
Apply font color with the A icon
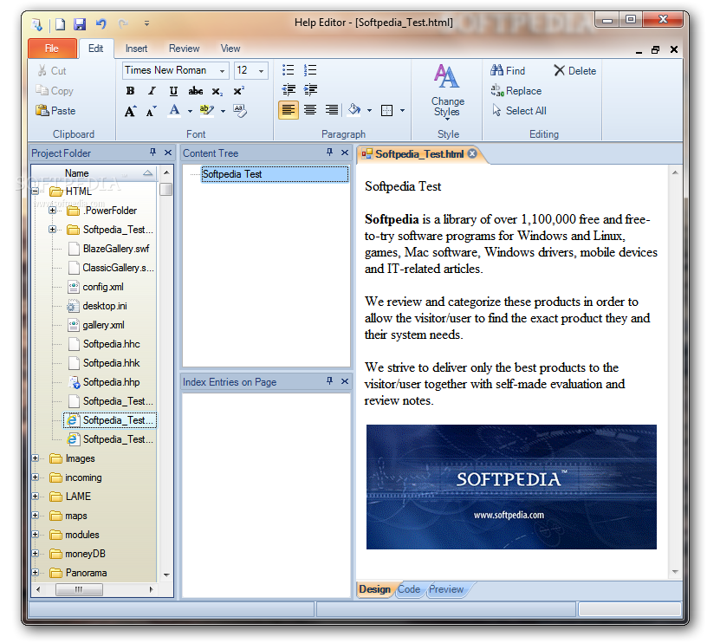tap(174, 110)
